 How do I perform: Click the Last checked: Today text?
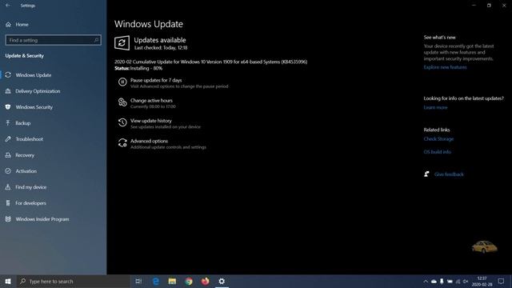(x=161, y=48)
